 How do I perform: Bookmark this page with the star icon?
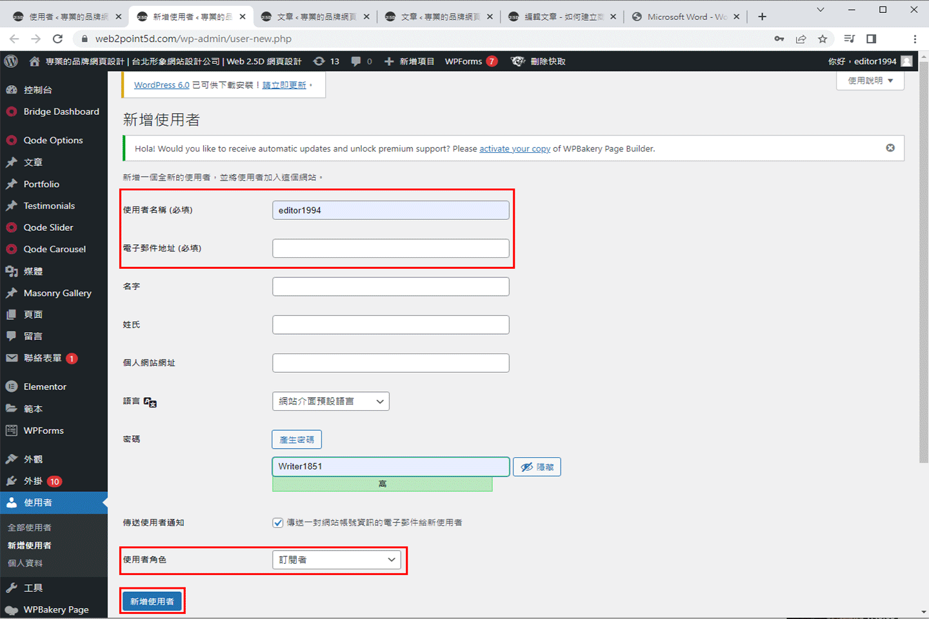pyautogui.click(x=823, y=39)
